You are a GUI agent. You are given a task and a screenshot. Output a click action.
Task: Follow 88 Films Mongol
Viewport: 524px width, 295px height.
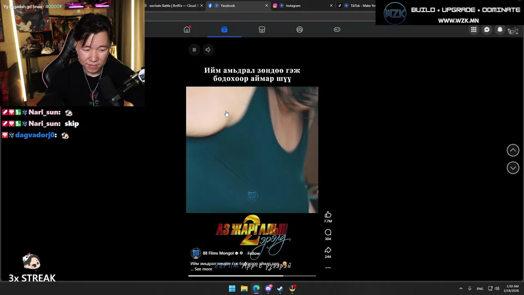coord(253,253)
